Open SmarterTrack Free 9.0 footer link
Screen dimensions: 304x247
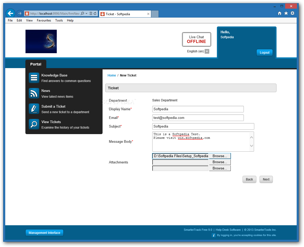coord(198,230)
